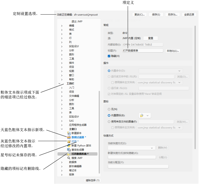The image size is (199, 184).
Task: Click the 另存为... button
Action: pos(172,15)
